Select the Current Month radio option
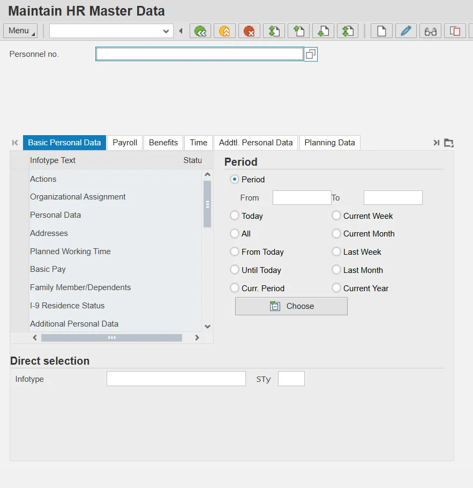Image resolution: width=473 pixels, height=488 pixels. (x=336, y=234)
